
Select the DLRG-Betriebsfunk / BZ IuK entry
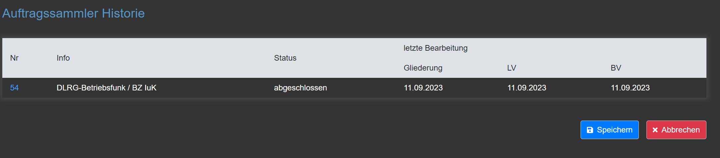tap(106, 88)
